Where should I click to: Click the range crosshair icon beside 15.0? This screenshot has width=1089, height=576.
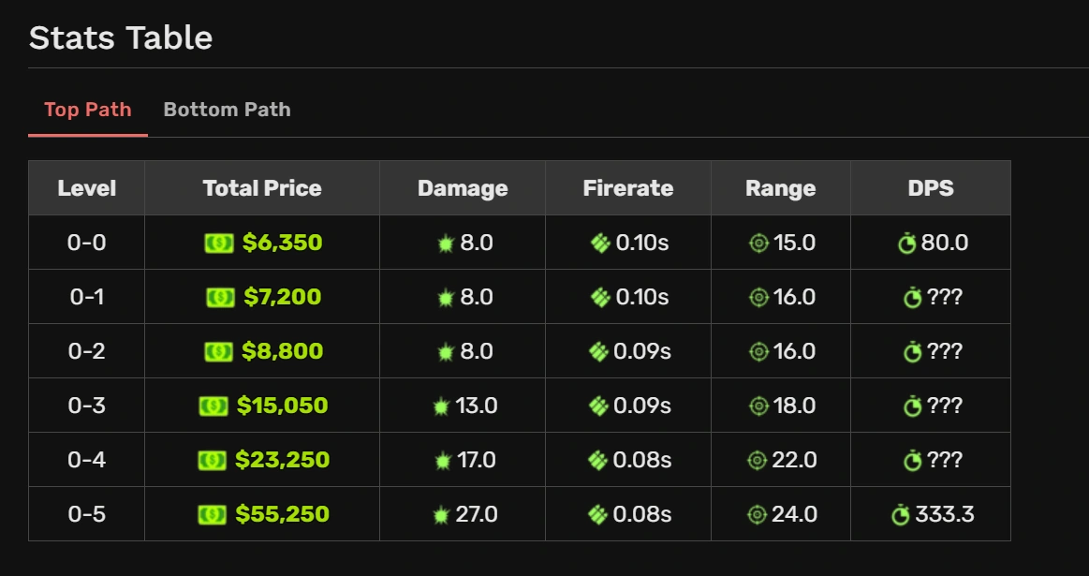759,244
